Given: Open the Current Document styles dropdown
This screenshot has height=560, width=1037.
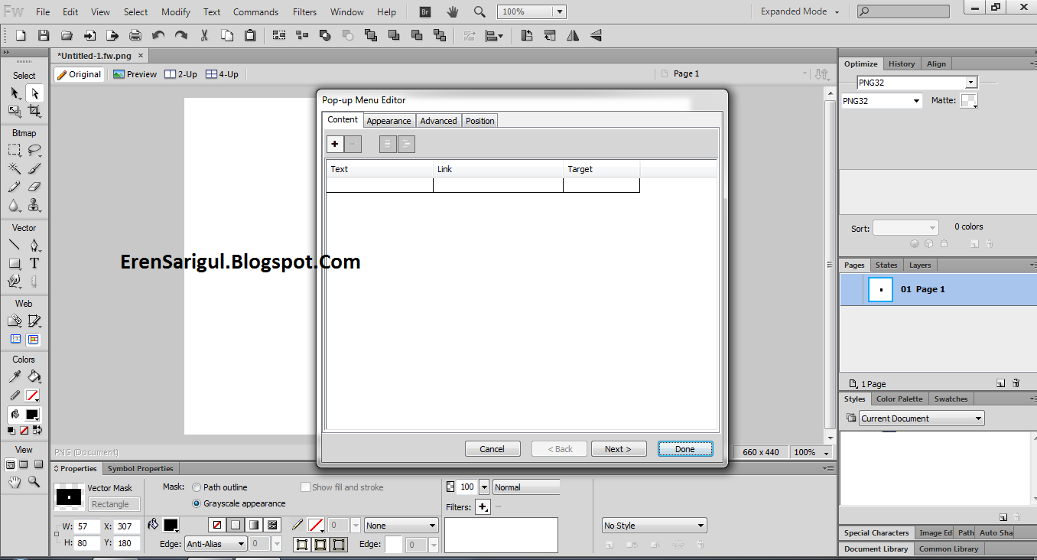Looking at the screenshot, I should click(922, 418).
